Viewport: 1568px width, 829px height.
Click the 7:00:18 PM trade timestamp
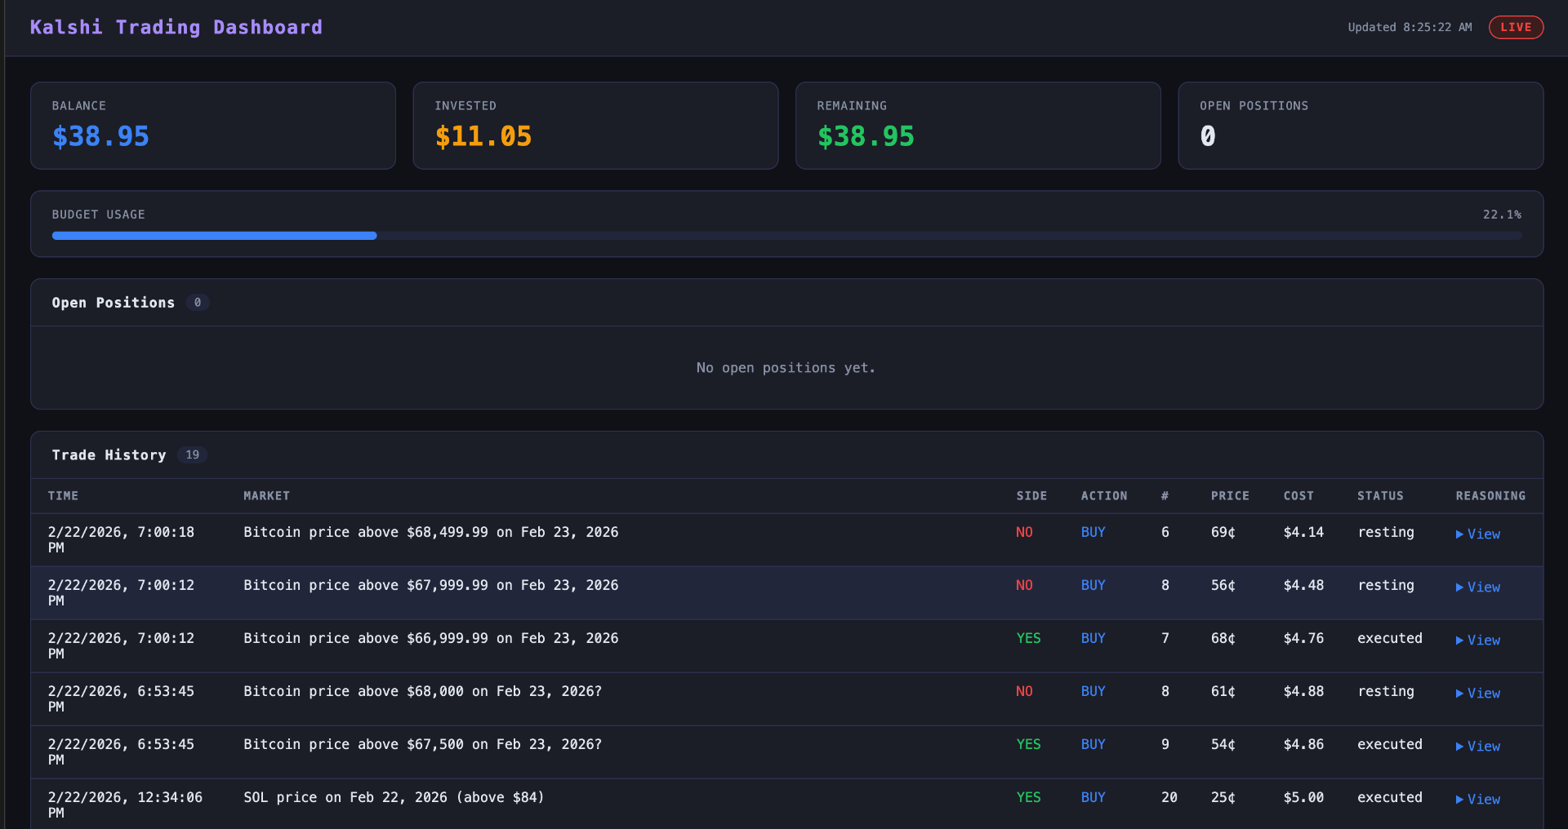pos(122,539)
